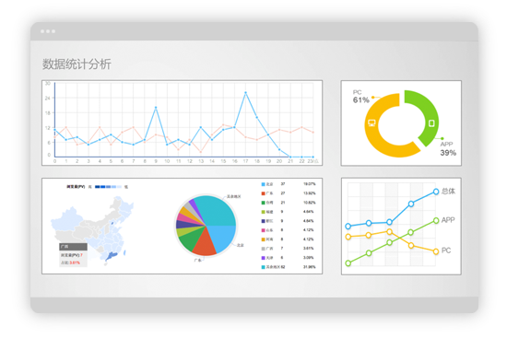507x338 pixels.
Task: Select the 广东 red legend entry
Action: click(x=289, y=193)
